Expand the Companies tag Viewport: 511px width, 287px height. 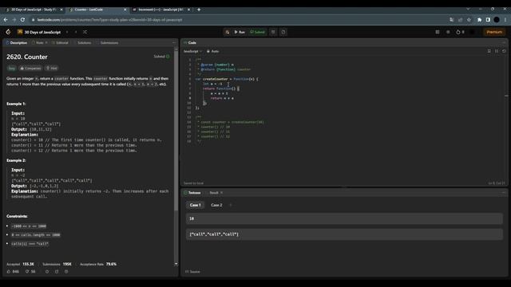pyautogui.click(x=30, y=69)
